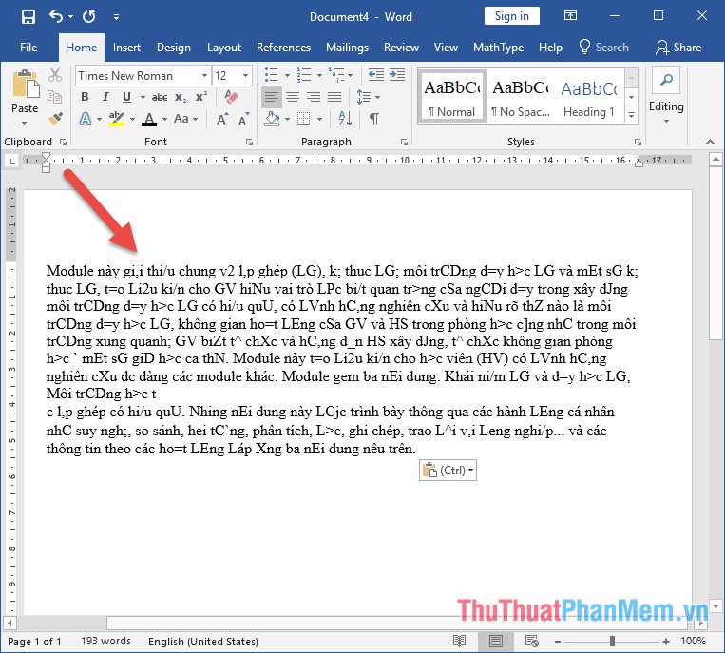This screenshot has width=725, height=653.
Task: Switch to the References tab
Action: coord(283,48)
